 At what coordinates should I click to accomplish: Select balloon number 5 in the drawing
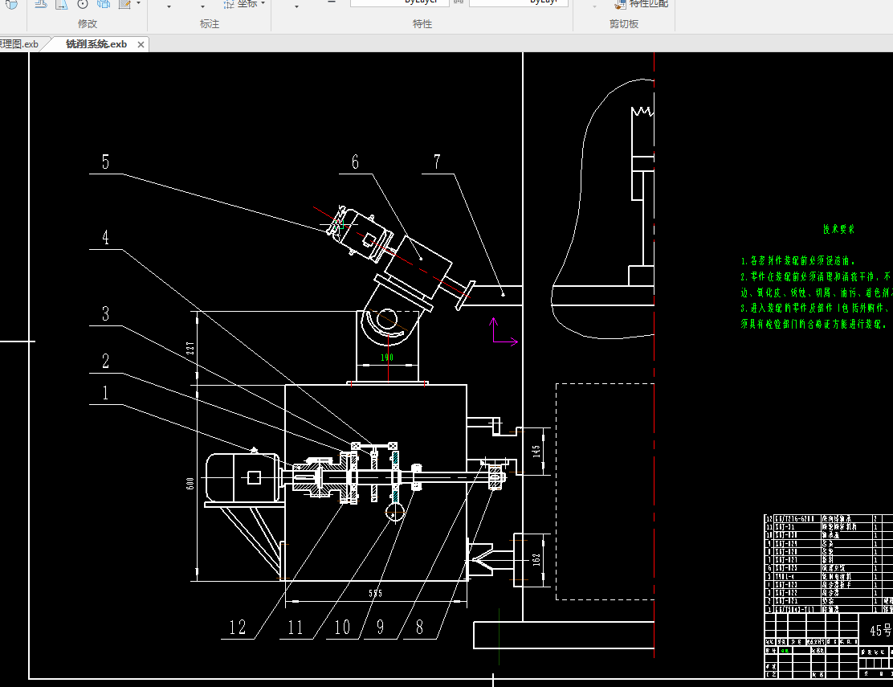105,162
